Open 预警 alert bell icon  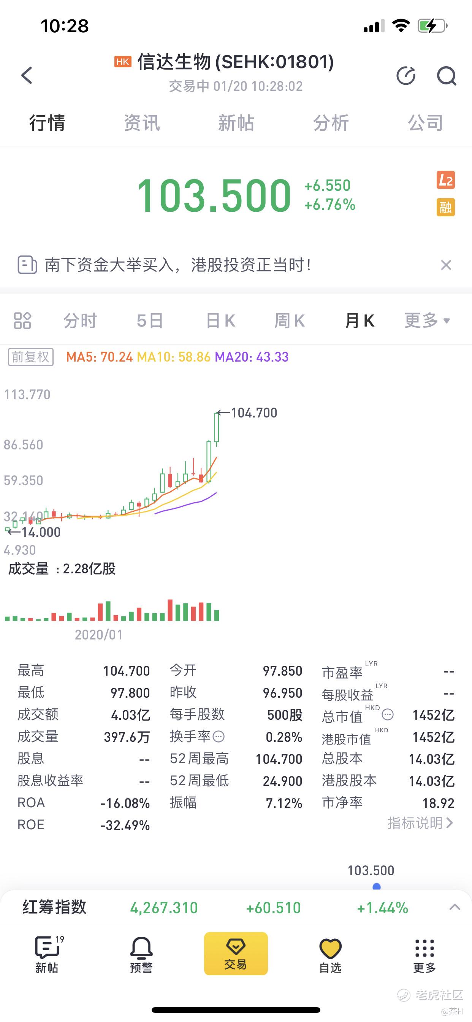[x=141, y=954]
